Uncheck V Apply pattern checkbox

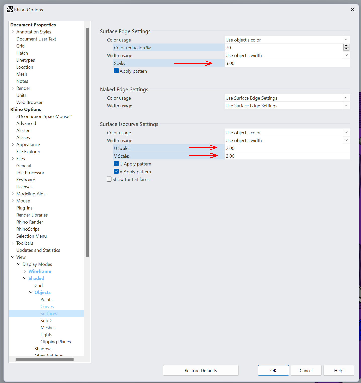pyautogui.click(x=116, y=172)
